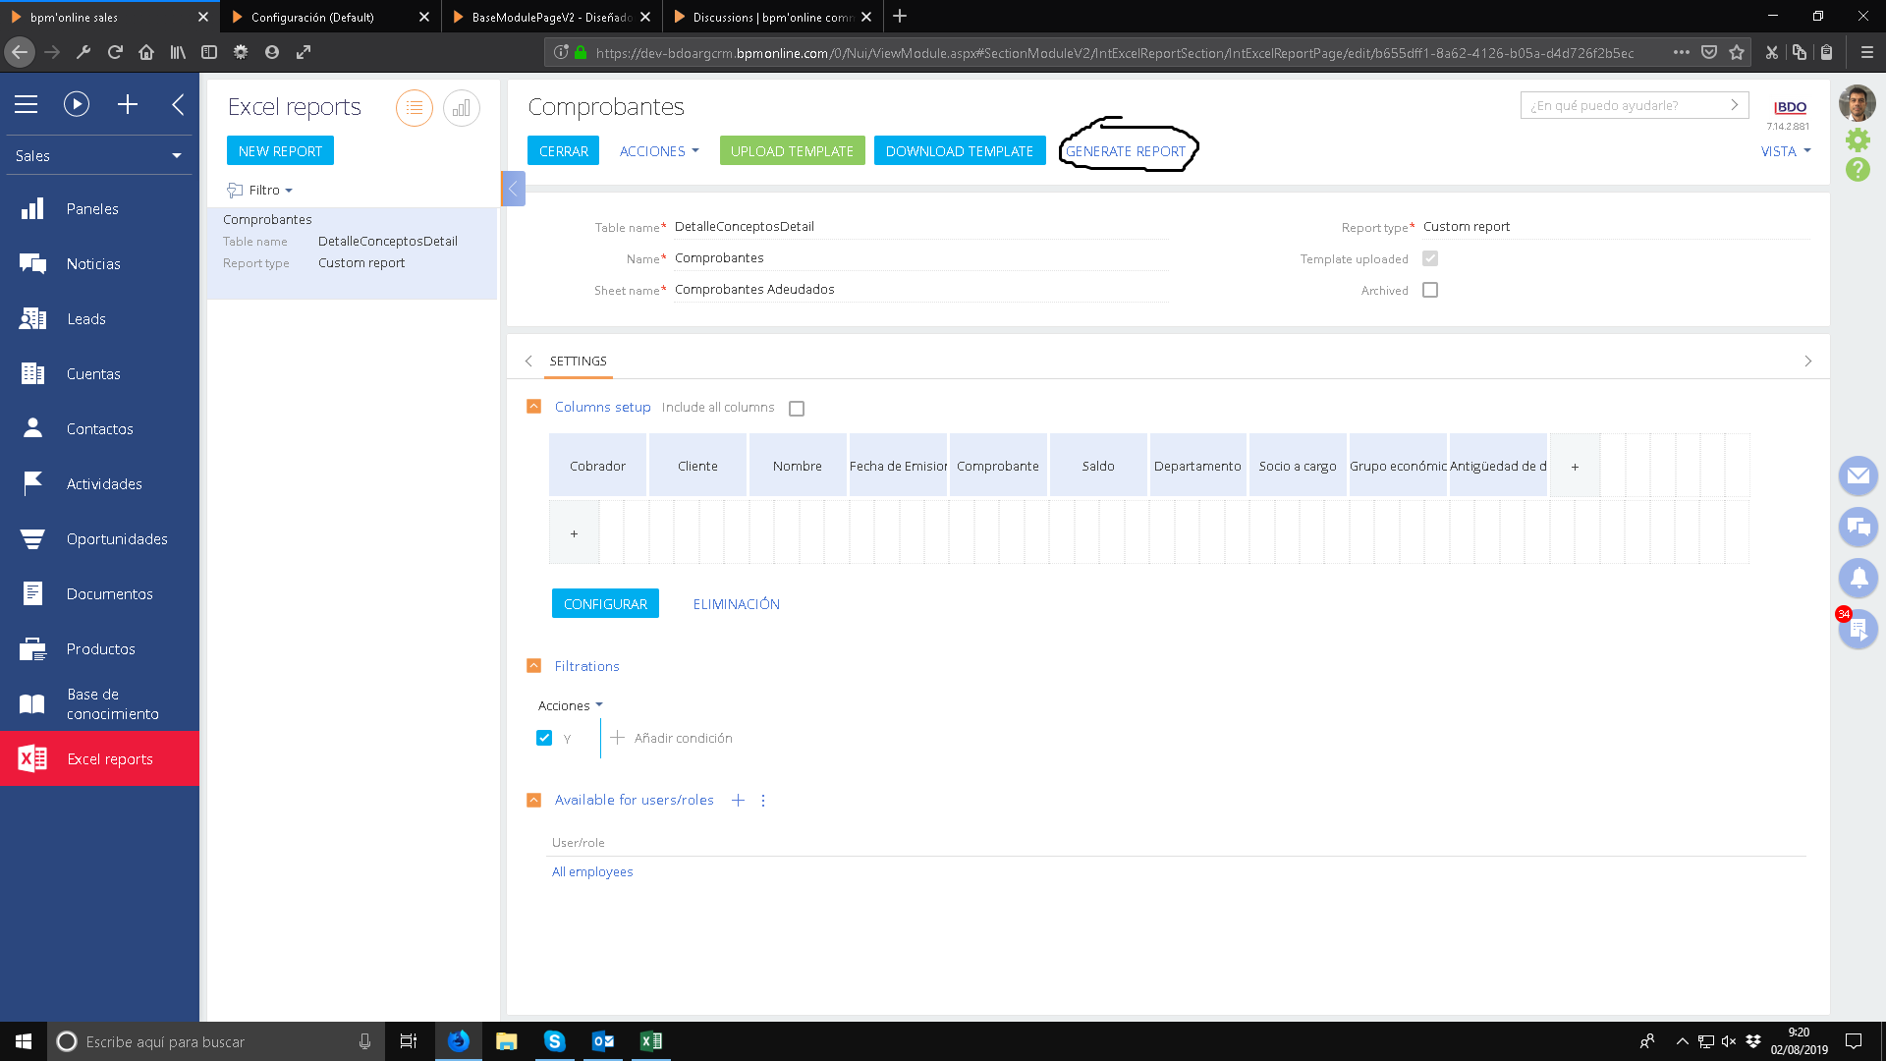1886x1061 pixels.
Task: Toggle the Archived checkbox
Action: [x=1430, y=290]
